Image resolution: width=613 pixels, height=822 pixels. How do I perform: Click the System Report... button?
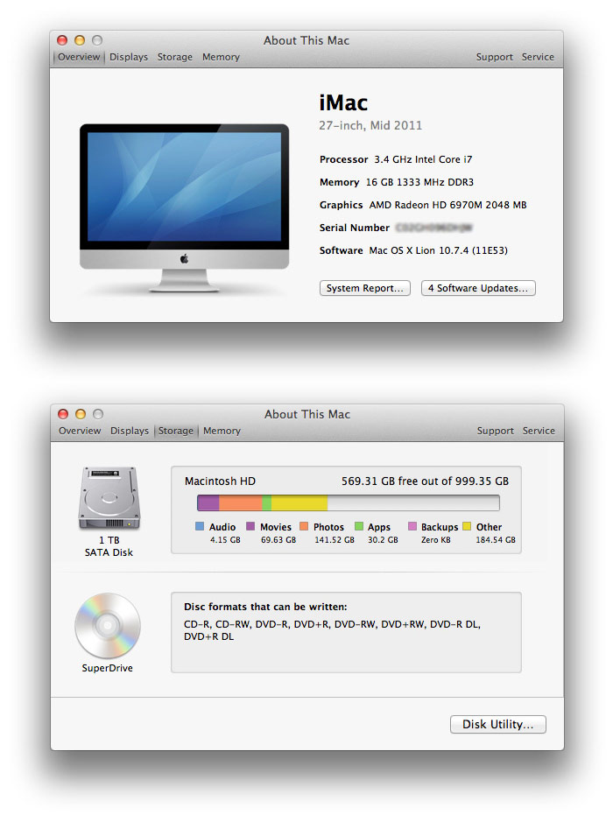pyautogui.click(x=365, y=288)
